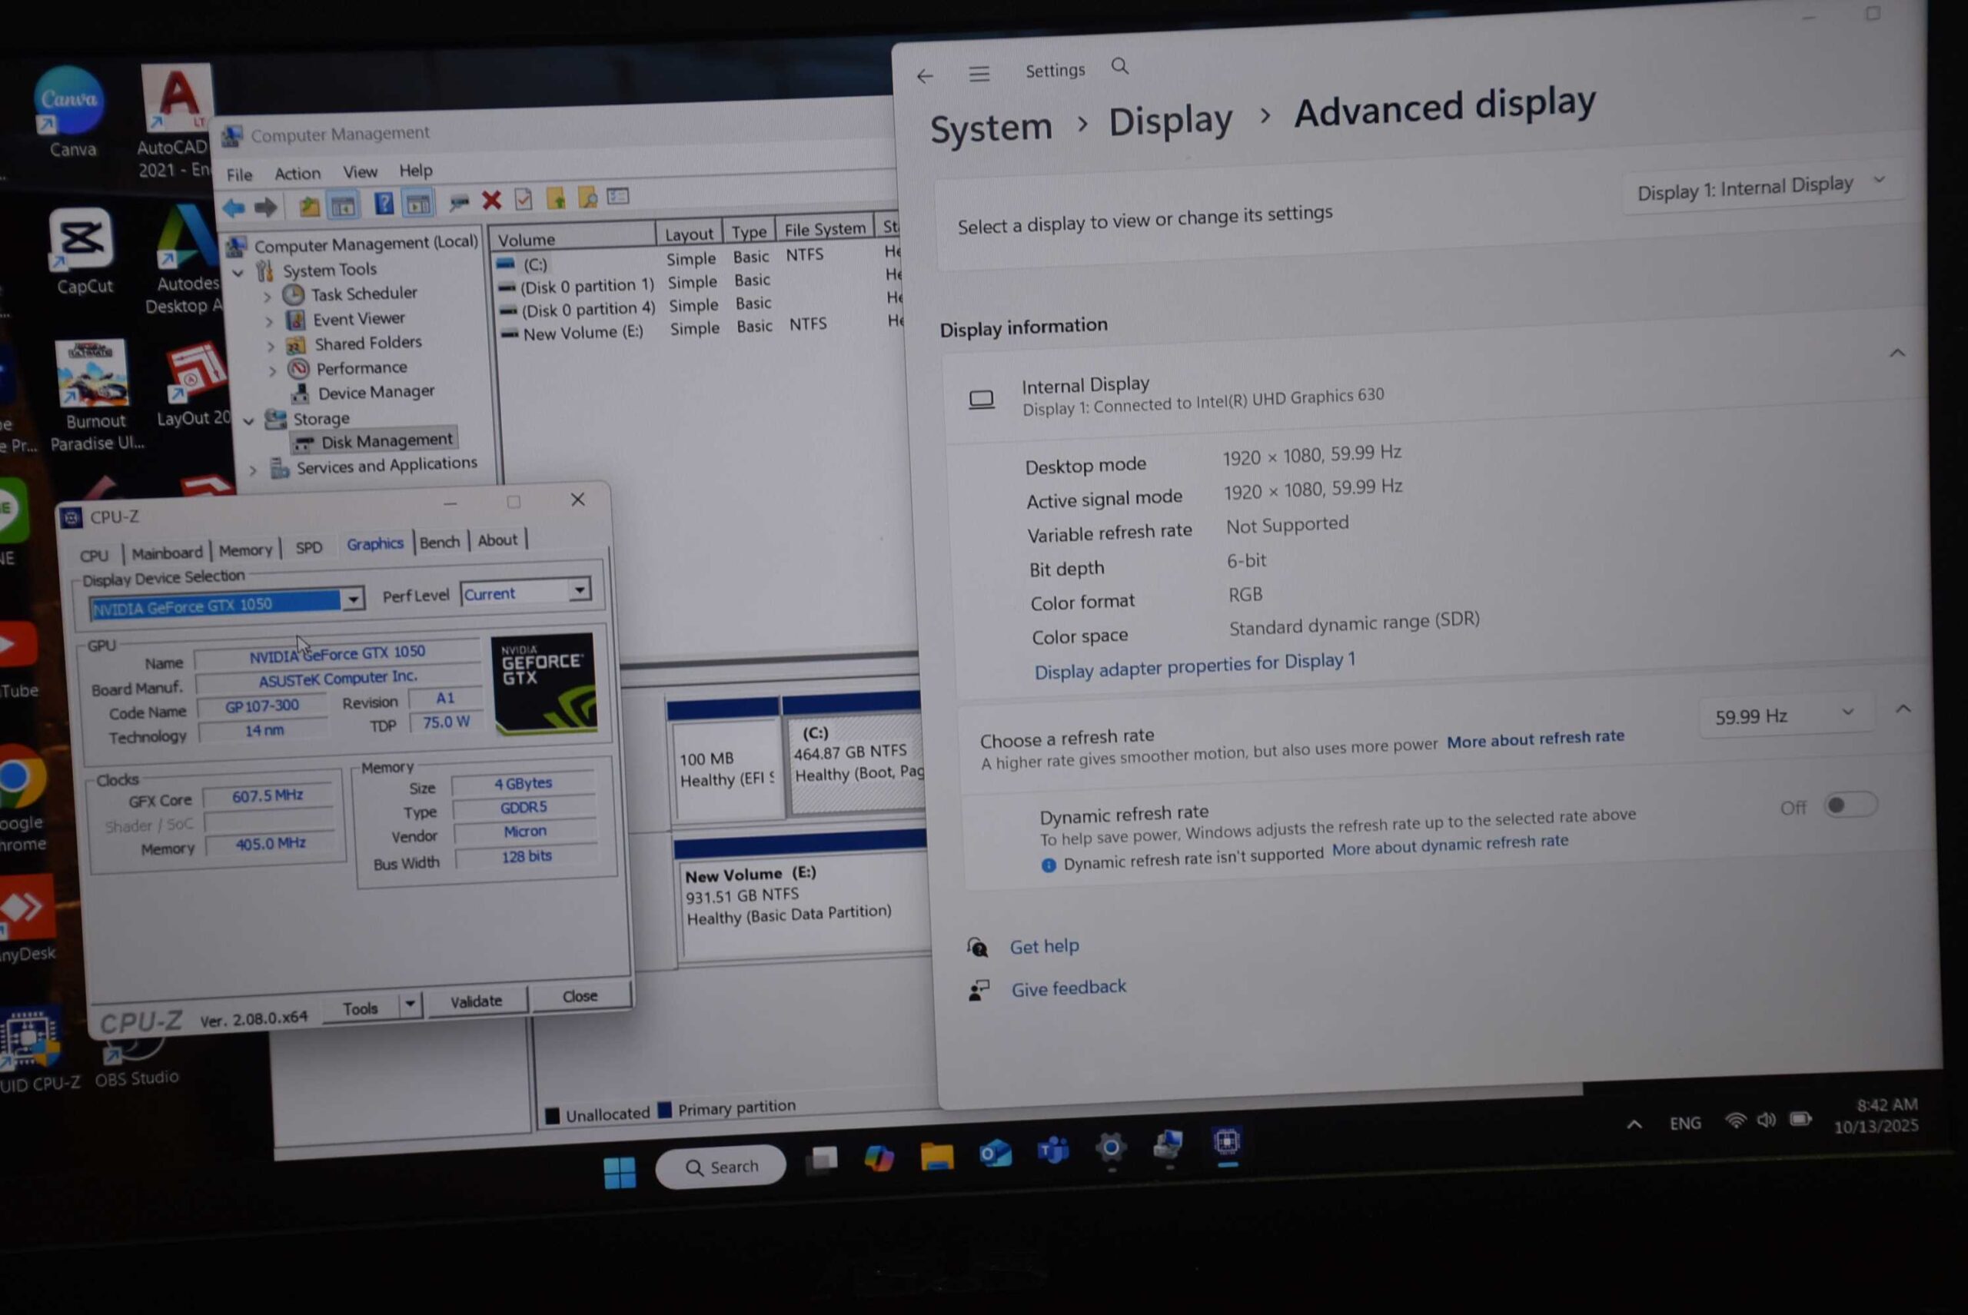This screenshot has height=1315, width=1968.
Task: Click the Show/Hide Console Tree toolbar icon
Action: tap(343, 205)
